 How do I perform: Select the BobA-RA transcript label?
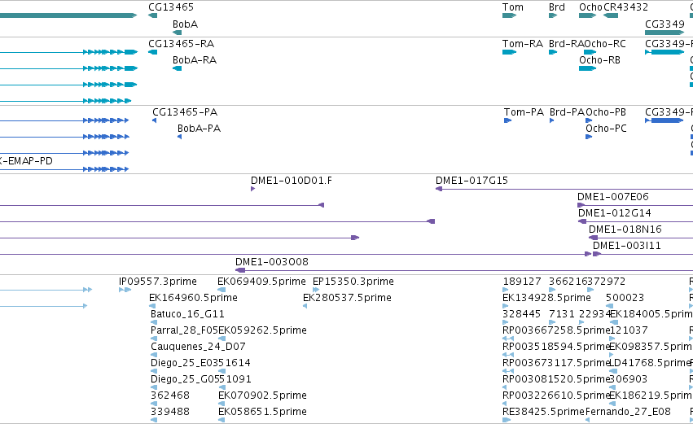click(x=195, y=60)
